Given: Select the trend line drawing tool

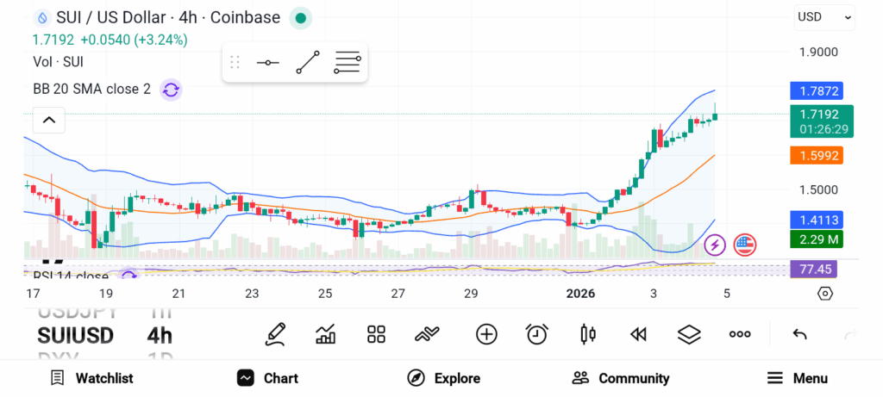Looking at the screenshot, I should click(307, 63).
